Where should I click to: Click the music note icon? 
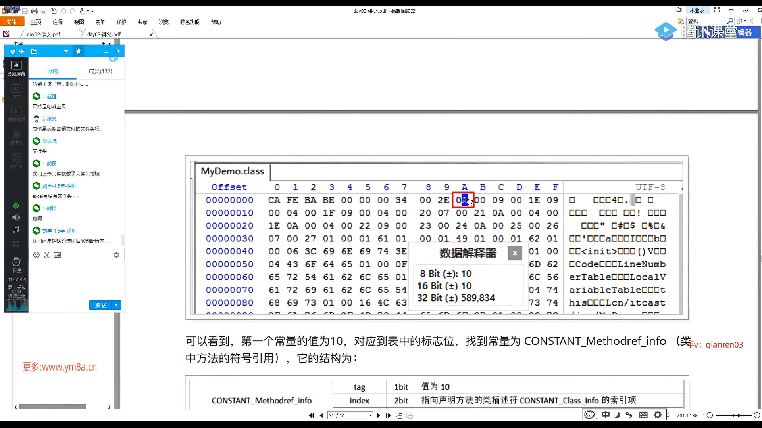(16, 230)
